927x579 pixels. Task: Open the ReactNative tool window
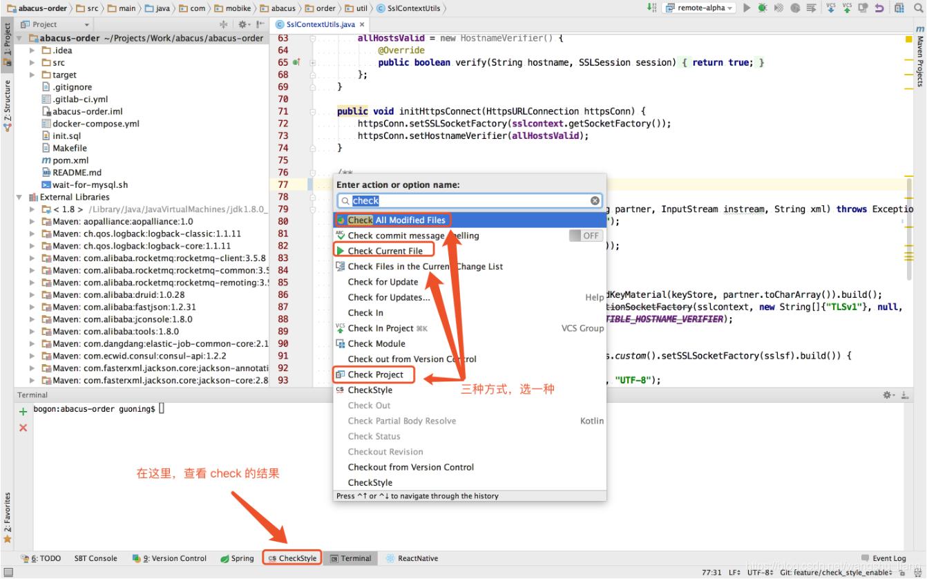tap(412, 558)
